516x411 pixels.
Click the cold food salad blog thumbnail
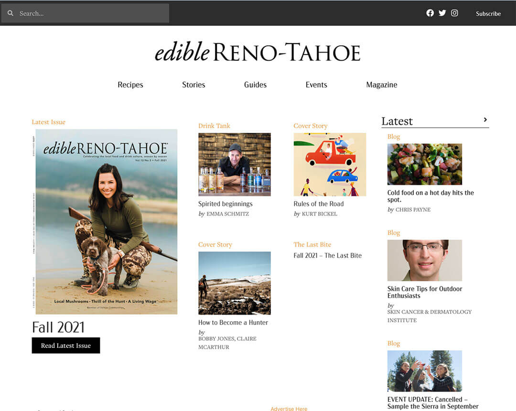point(425,164)
